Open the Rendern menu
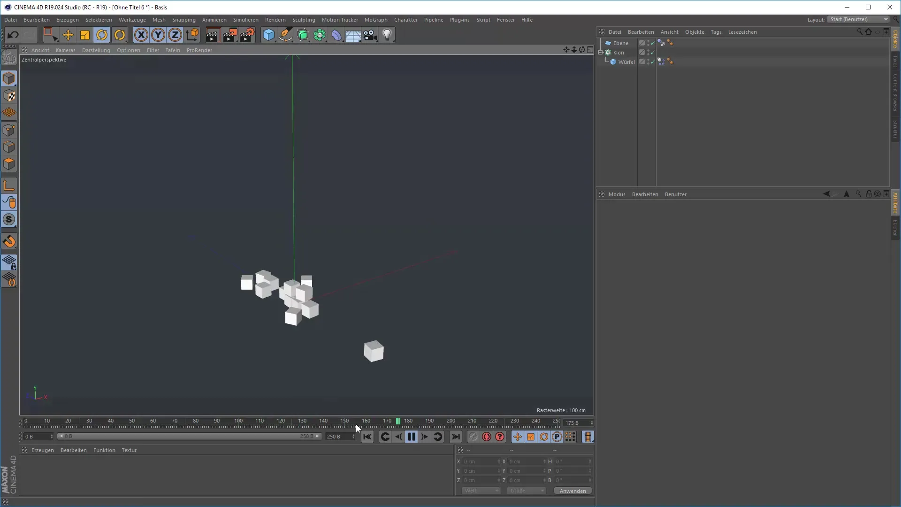 click(x=275, y=20)
